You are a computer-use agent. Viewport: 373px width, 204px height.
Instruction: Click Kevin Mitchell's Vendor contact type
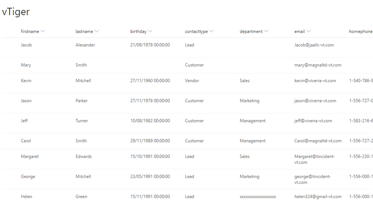click(x=192, y=81)
